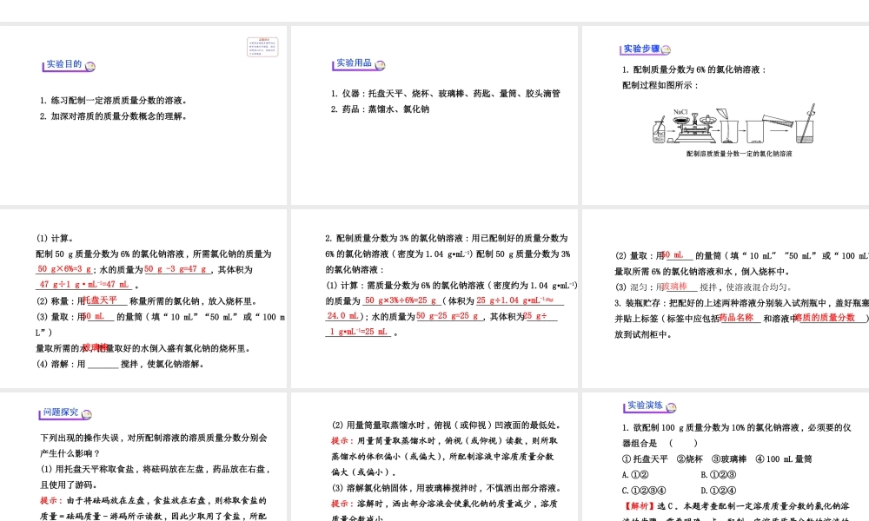Screen dimensions: 869x521
Task: Click the NaCl solution preparation diagram
Action: click(x=734, y=125)
